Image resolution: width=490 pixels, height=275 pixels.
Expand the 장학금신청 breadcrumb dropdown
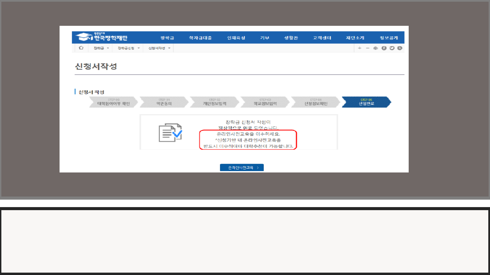pos(129,48)
